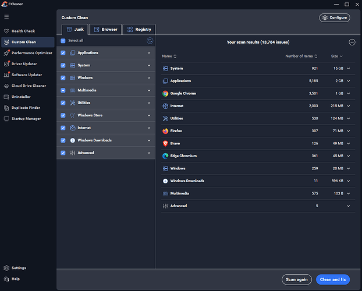The image size is (362, 291).
Task: Click the Multimedia icon in results
Action: 165,194
